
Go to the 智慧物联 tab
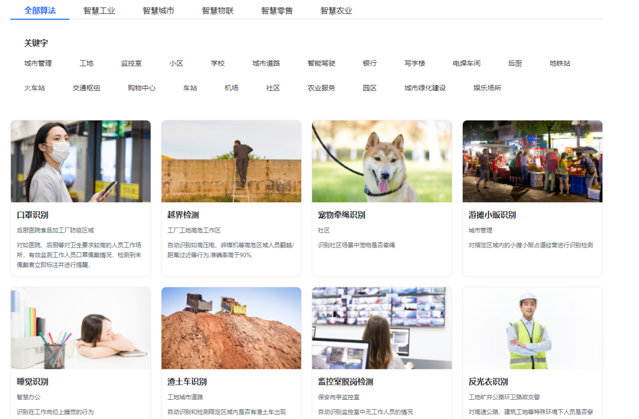point(217,10)
